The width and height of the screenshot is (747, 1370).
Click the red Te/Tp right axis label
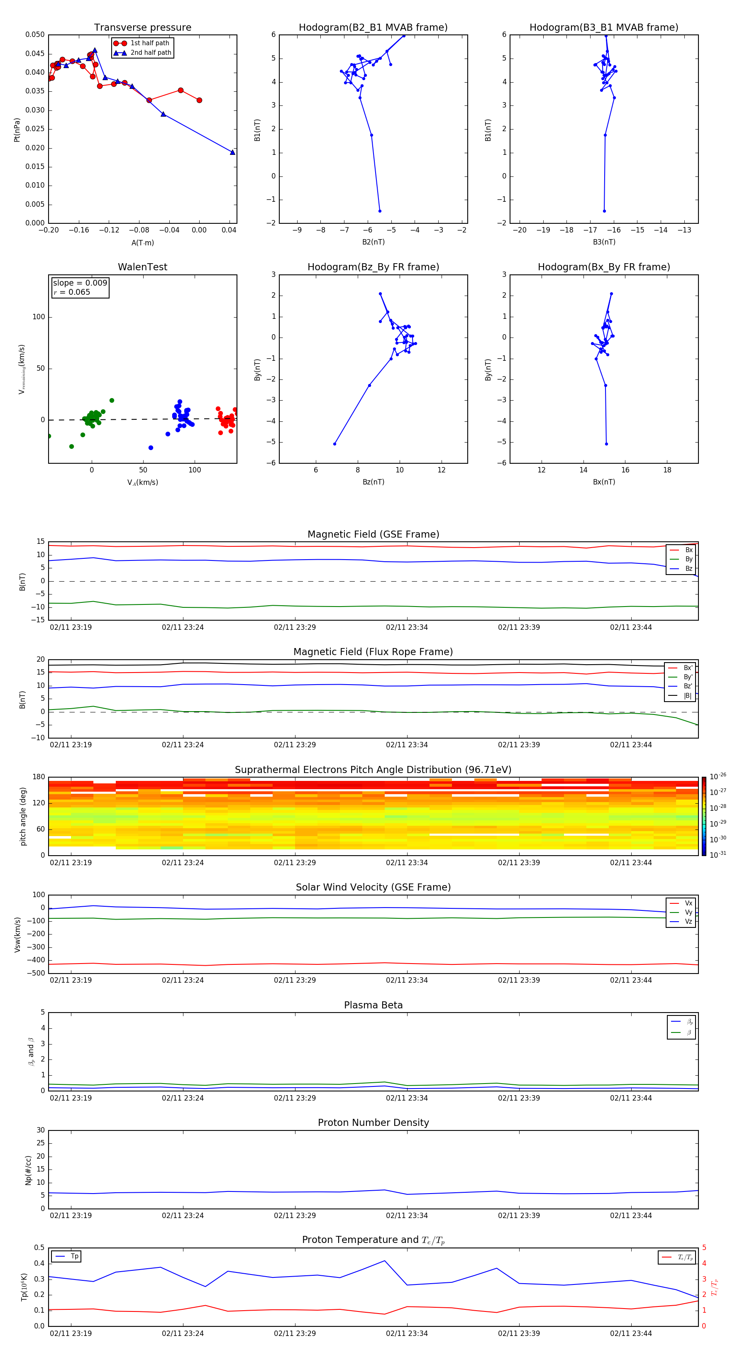(715, 1287)
